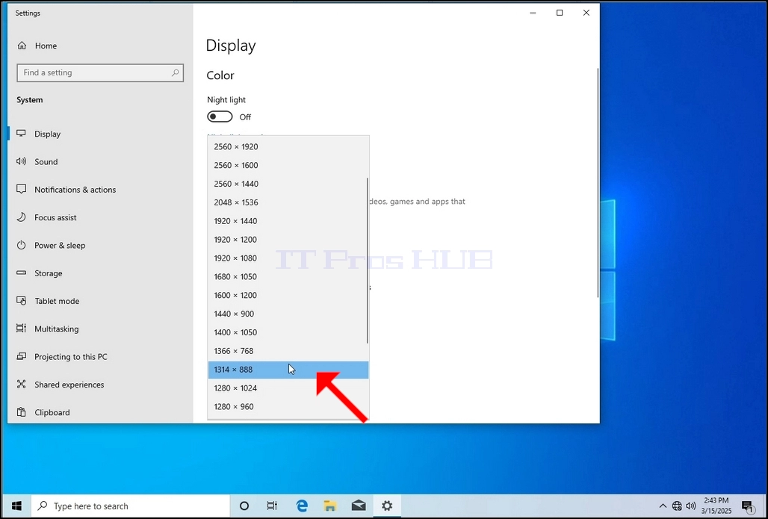Minimize the Settings window
Image resolution: width=768 pixels, height=519 pixels.
click(x=533, y=13)
